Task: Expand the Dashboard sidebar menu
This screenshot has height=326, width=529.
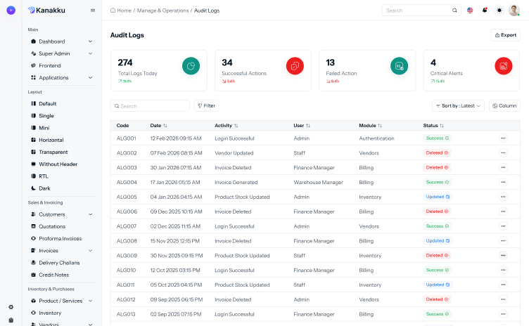Action: tap(61, 41)
